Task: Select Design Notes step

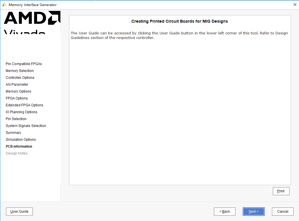Action: point(17,153)
